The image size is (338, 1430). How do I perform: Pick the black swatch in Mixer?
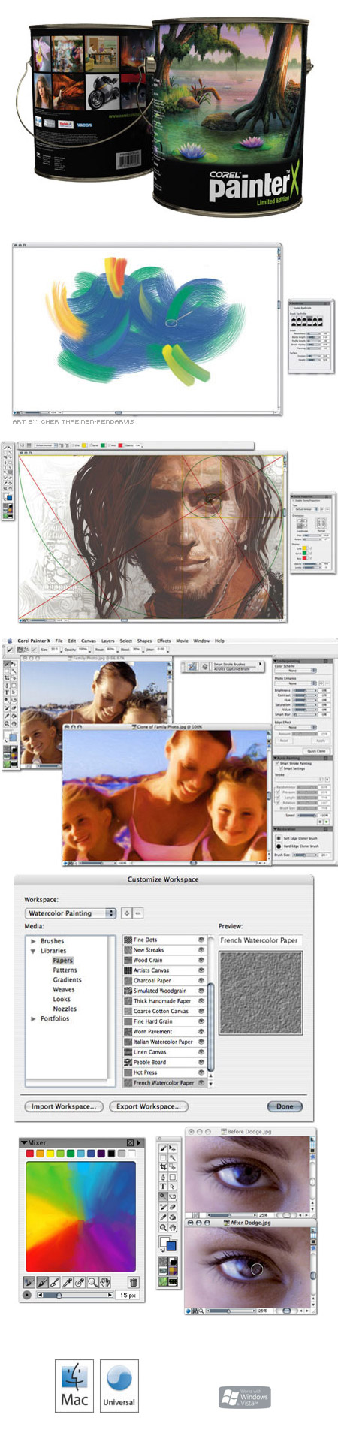pyautogui.click(x=111, y=1153)
